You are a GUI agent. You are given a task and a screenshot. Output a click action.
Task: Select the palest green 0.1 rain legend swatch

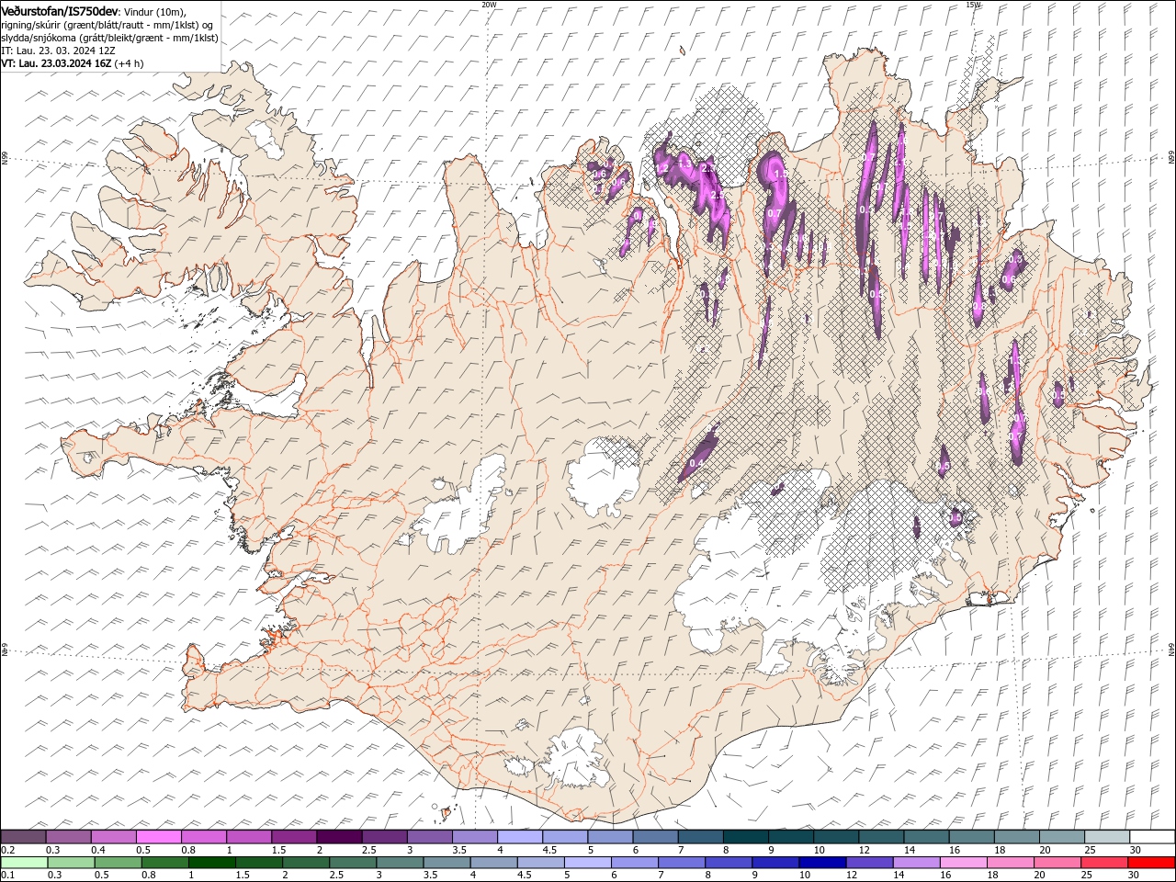(24, 863)
